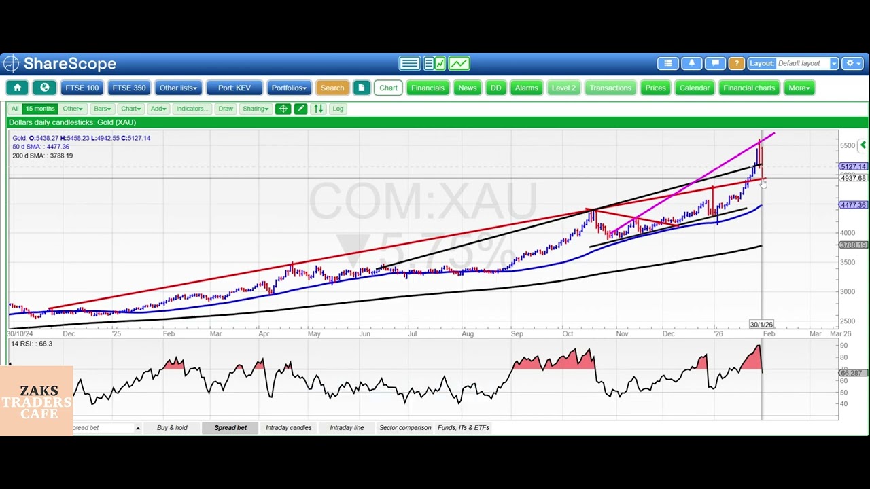Viewport: 870px width, 489px height.
Task: Select the Funds, ITs & ETFs setting
Action: pos(464,428)
